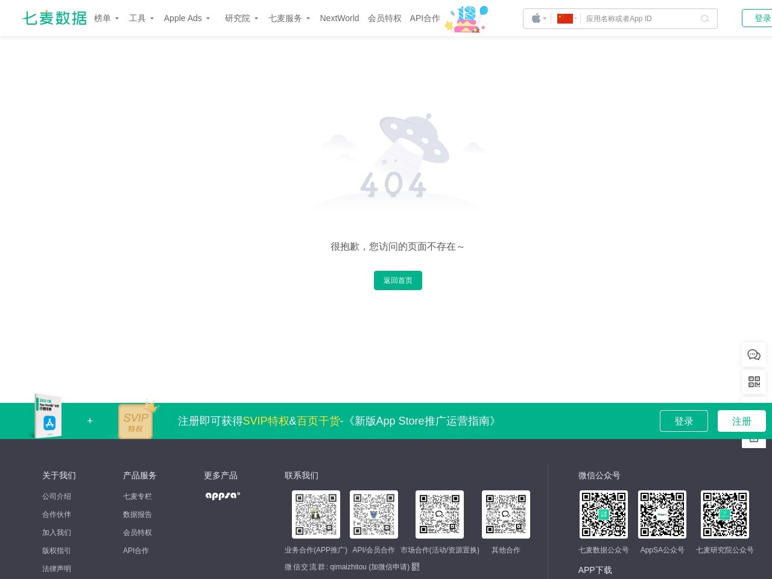The height and width of the screenshot is (579, 772).
Task: Expand the 榜单 menu
Action: point(106,18)
